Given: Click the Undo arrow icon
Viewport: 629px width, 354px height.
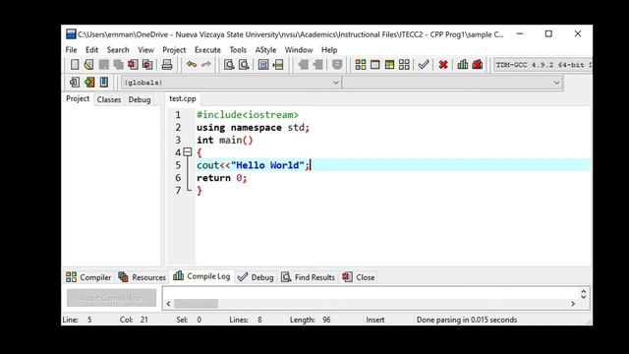Looking at the screenshot, I should tap(192, 65).
